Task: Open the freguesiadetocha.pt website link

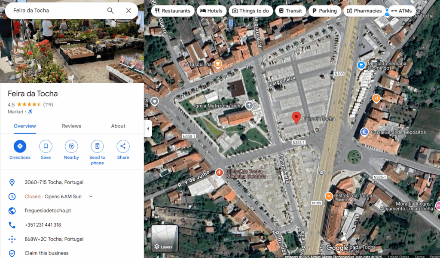Action: (48, 211)
